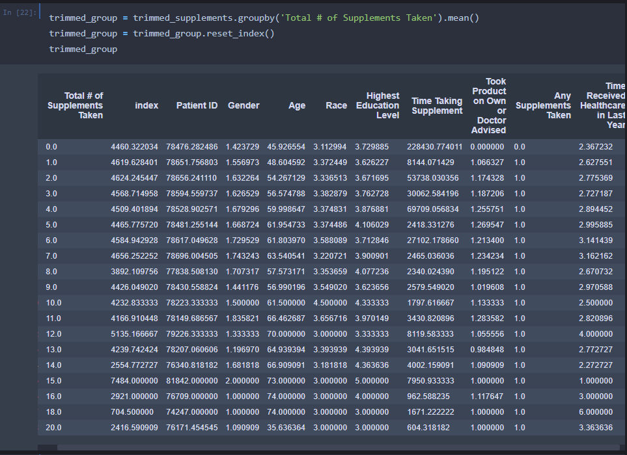Click Age value 66.462687
Image resolution: width=627 pixels, height=455 pixels.
(286, 318)
